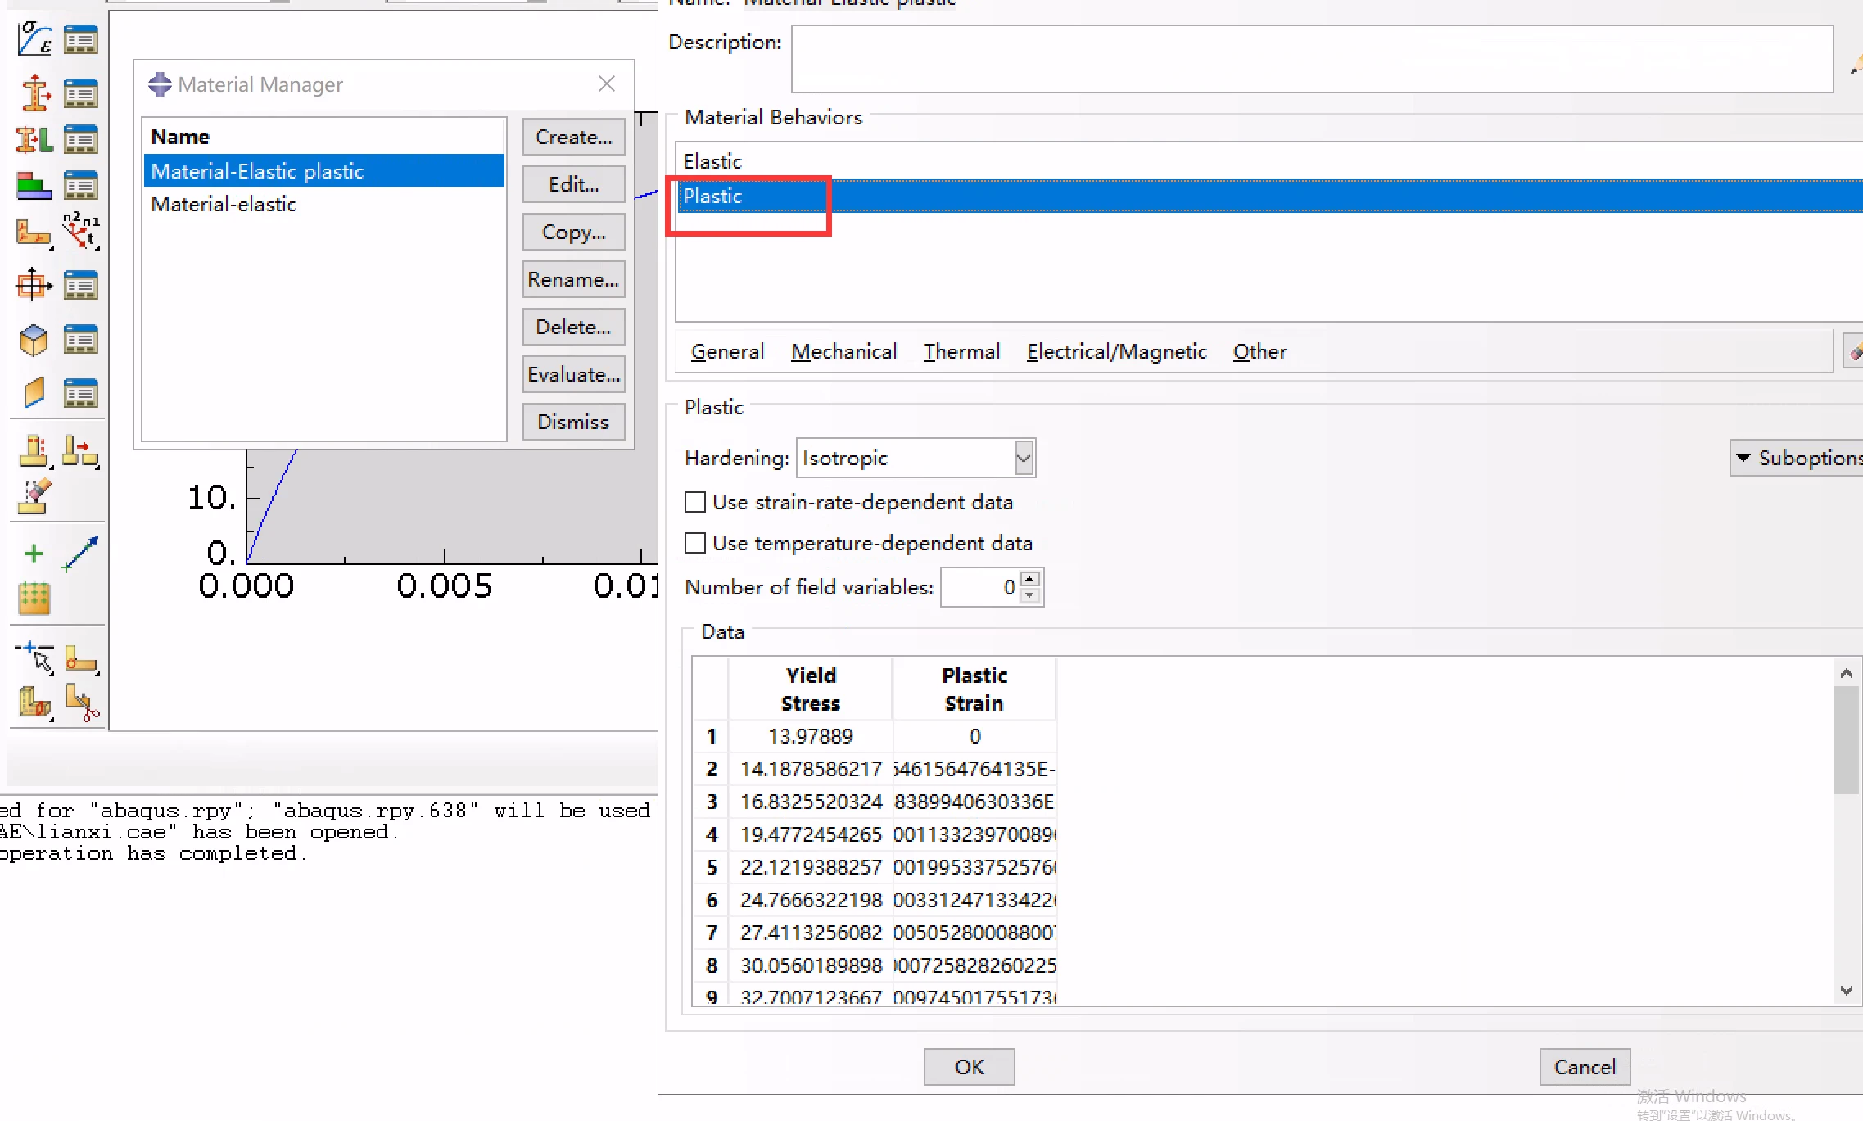The width and height of the screenshot is (1863, 1121).
Task: Click Cancel in Edit Material dialog
Action: [1585, 1067]
